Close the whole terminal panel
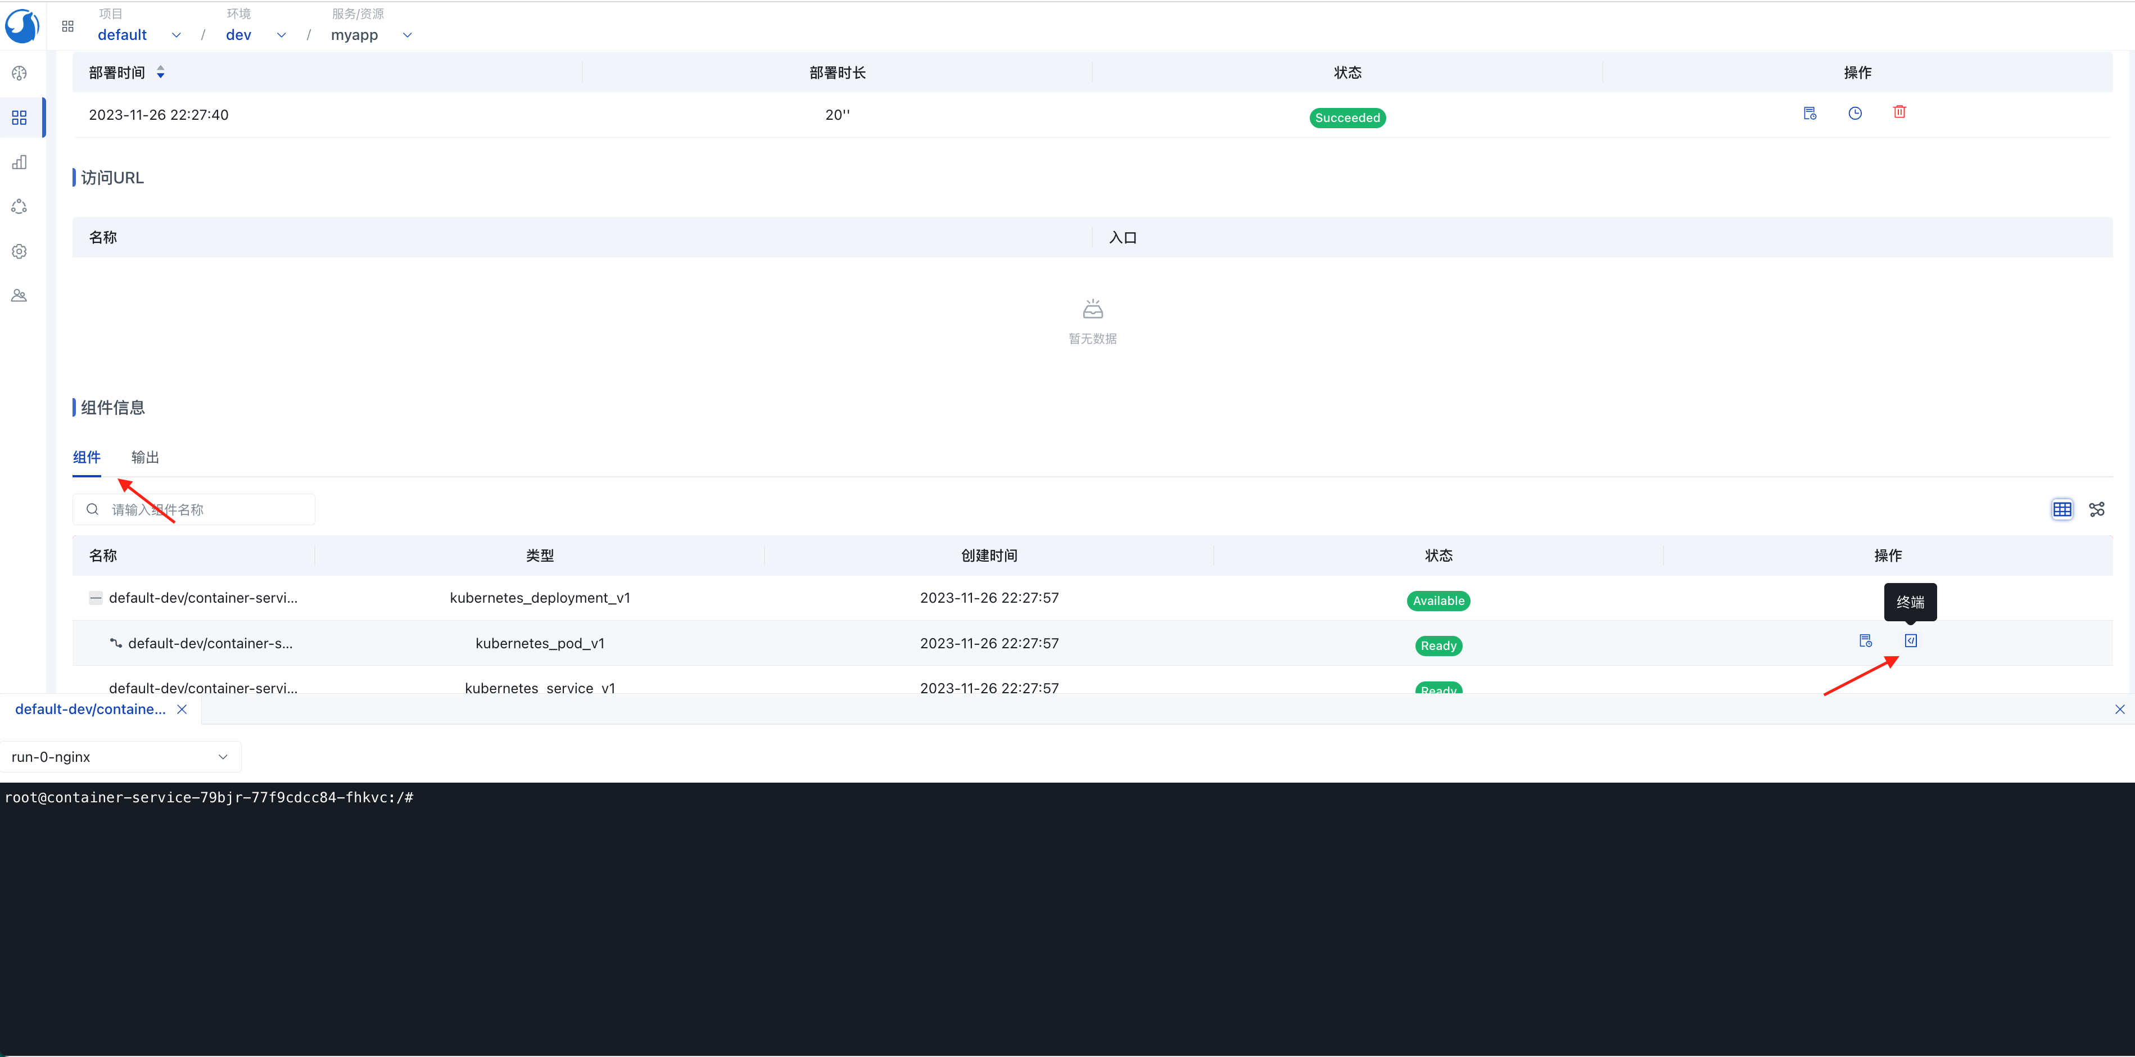Image resolution: width=2135 pixels, height=1057 pixels. 2119,709
